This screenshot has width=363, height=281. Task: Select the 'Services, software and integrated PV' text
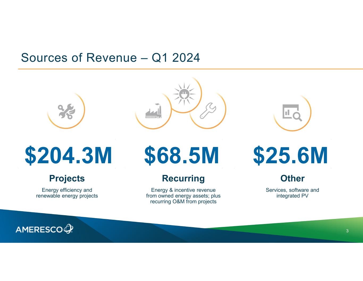[292, 193]
